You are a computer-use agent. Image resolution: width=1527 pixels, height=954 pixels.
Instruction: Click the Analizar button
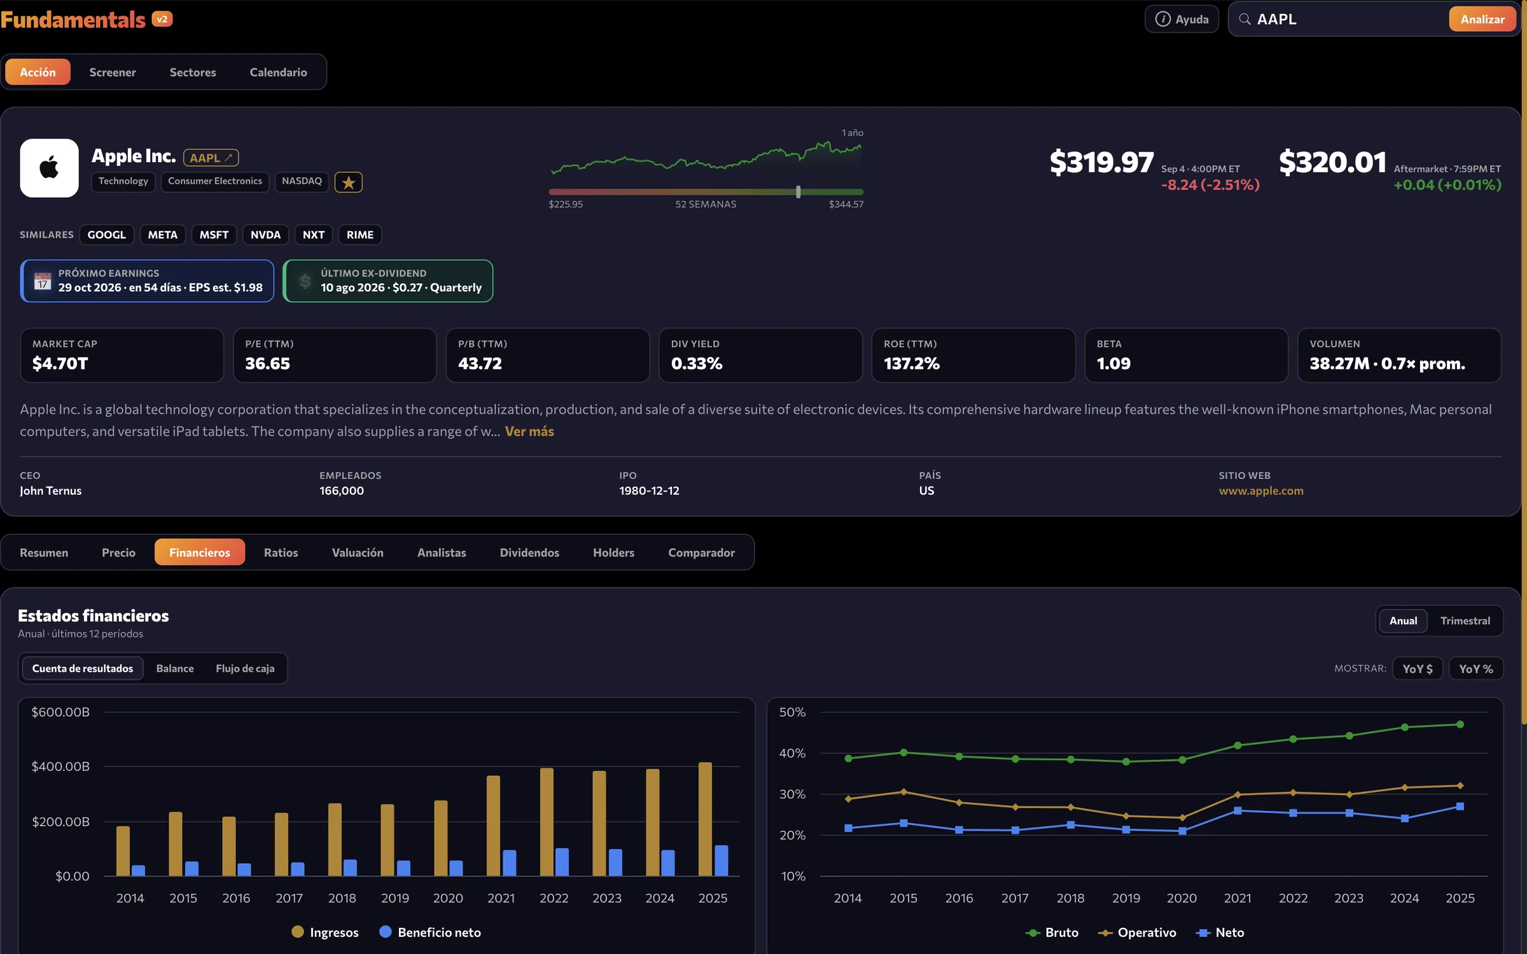(x=1482, y=19)
